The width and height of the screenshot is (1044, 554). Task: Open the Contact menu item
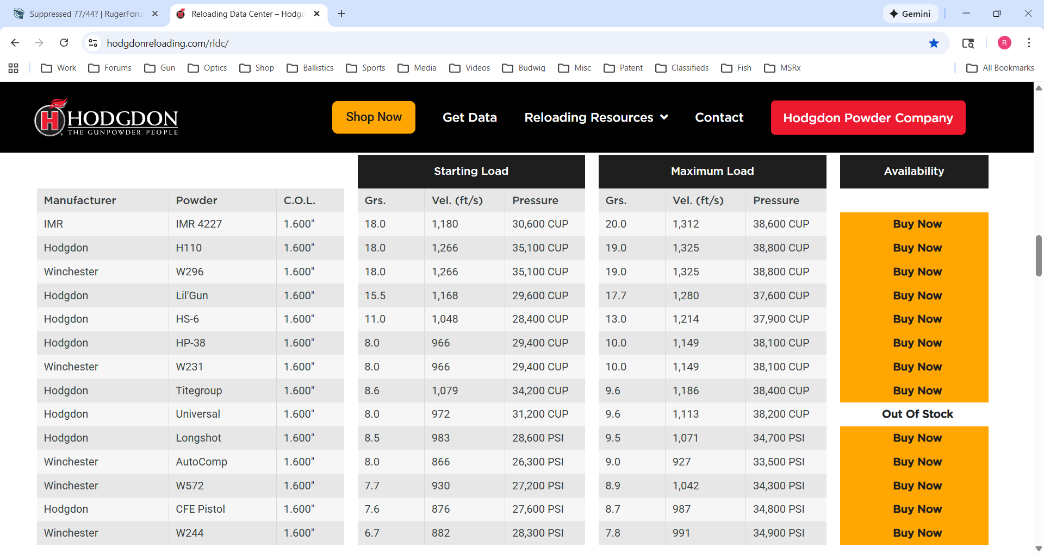[719, 117]
